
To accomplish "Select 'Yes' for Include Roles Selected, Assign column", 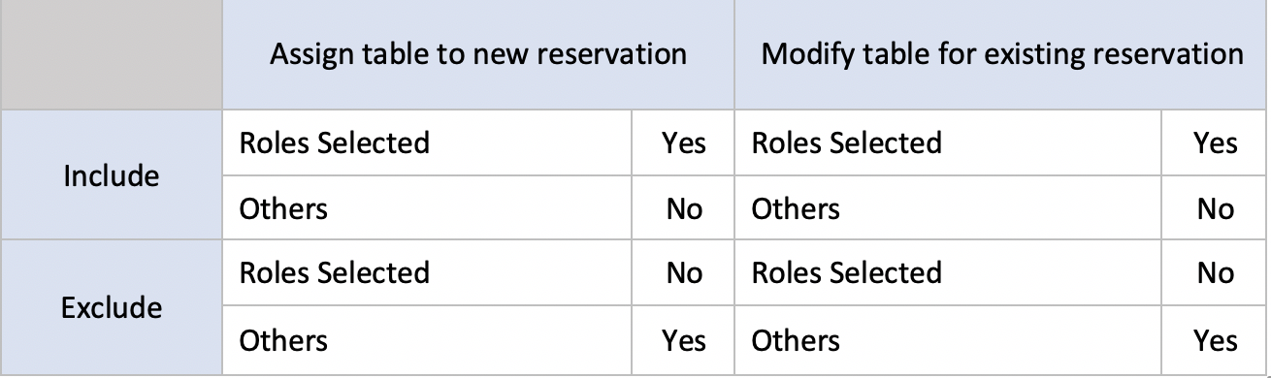I will click(683, 143).
